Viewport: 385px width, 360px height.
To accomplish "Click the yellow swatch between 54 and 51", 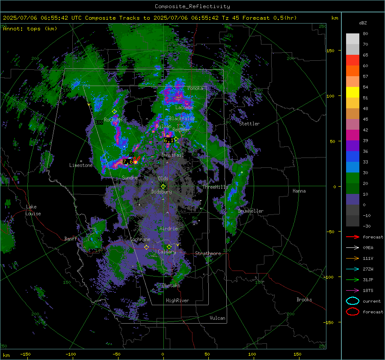I will (x=352, y=92).
